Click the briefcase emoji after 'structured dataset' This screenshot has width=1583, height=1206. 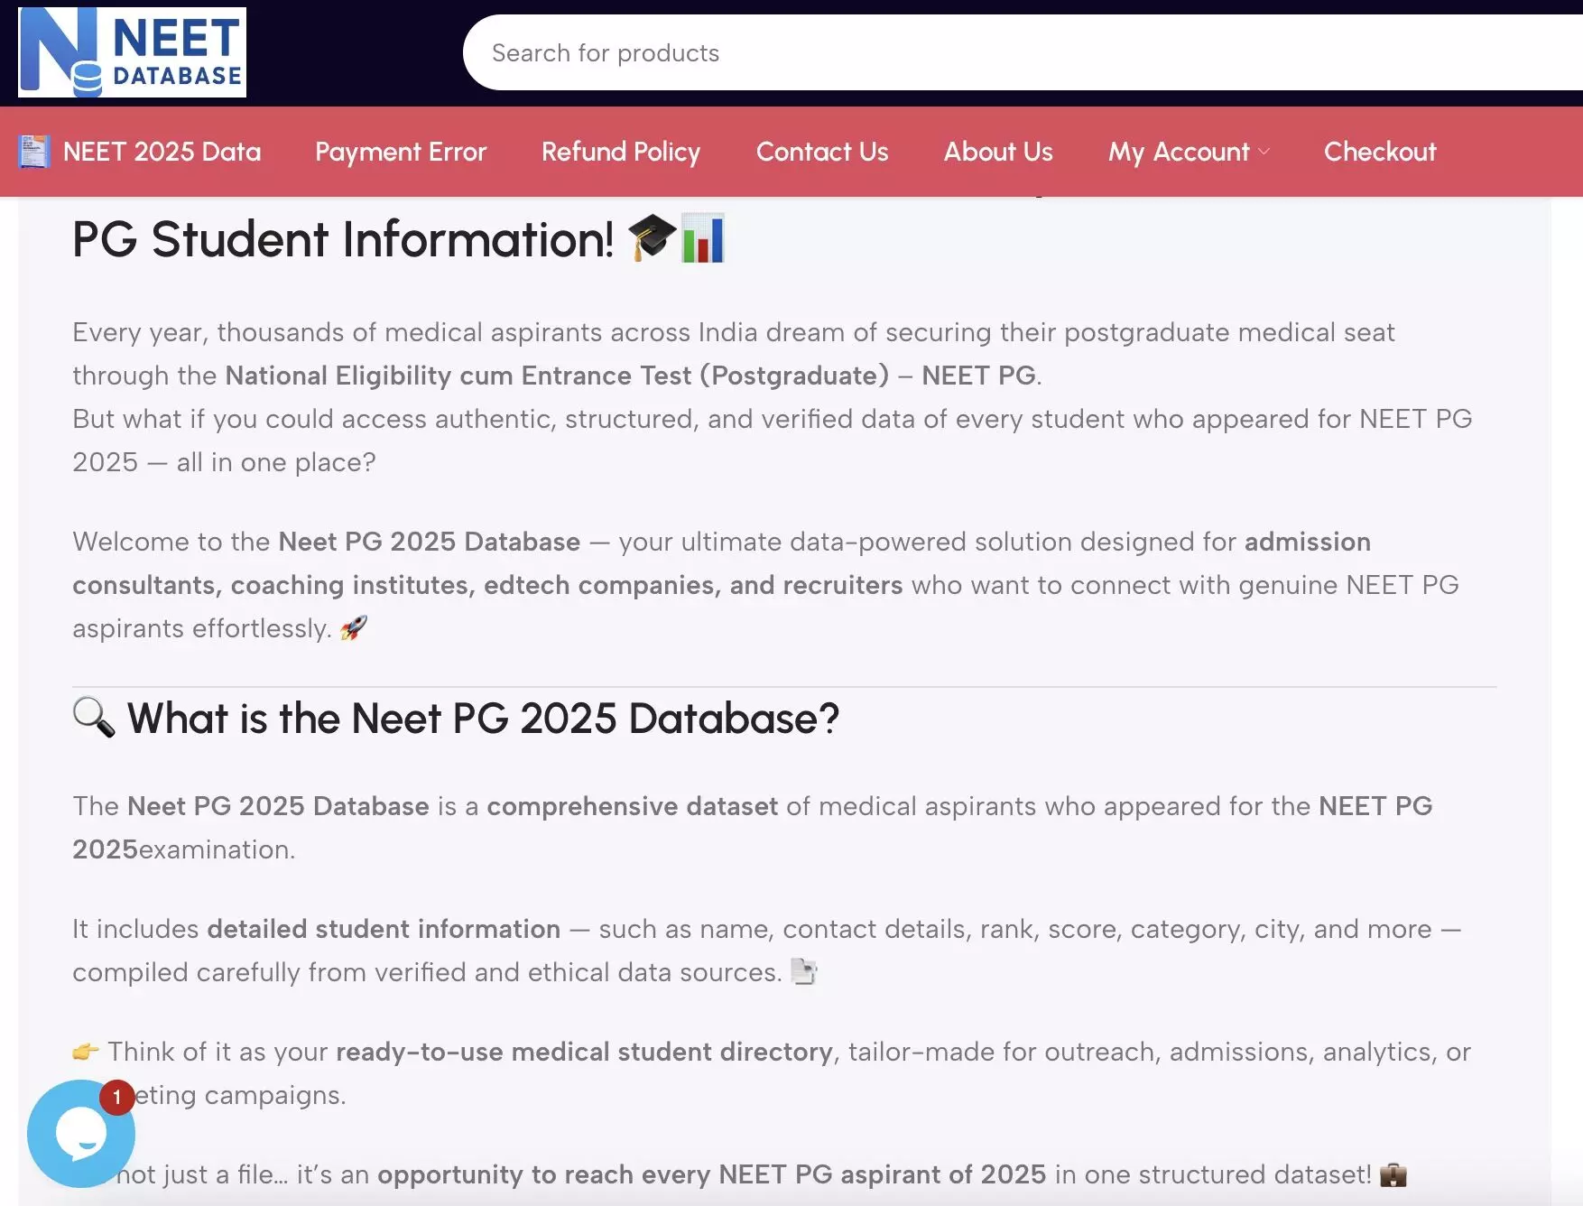pyautogui.click(x=1393, y=1174)
